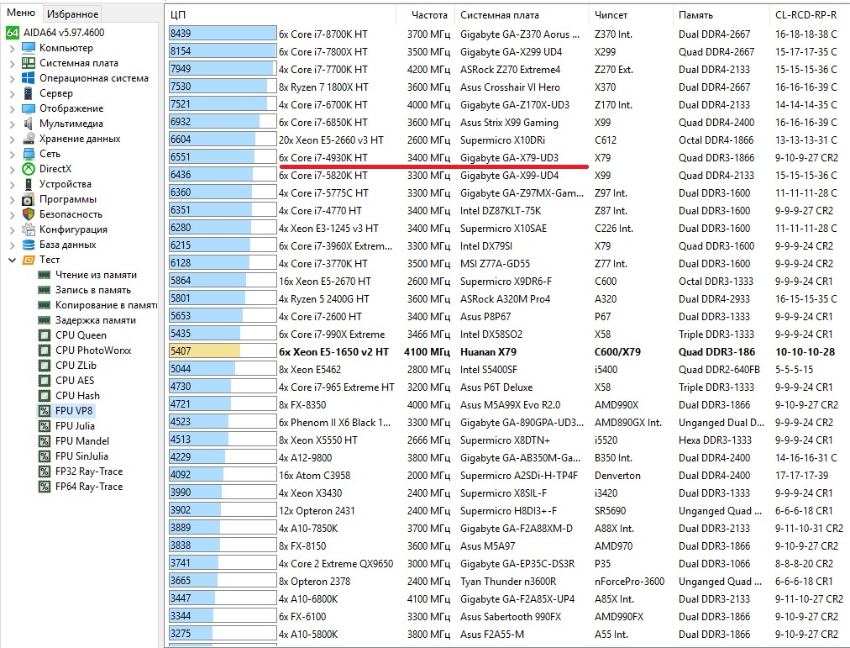Switch to the Меню tab
Image resolution: width=850 pixels, height=648 pixels.
(x=21, y=13)
